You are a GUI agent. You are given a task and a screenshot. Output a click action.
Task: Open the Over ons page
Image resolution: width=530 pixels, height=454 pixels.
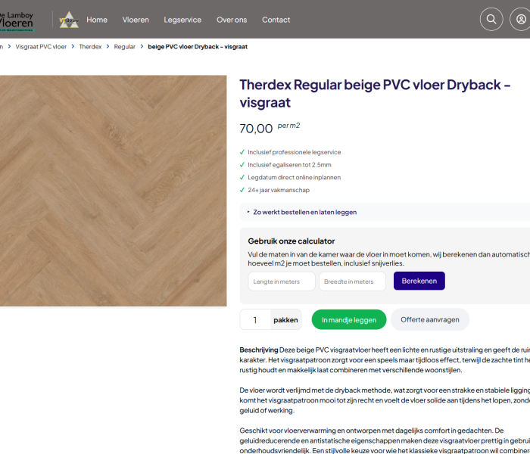(231, 20)
